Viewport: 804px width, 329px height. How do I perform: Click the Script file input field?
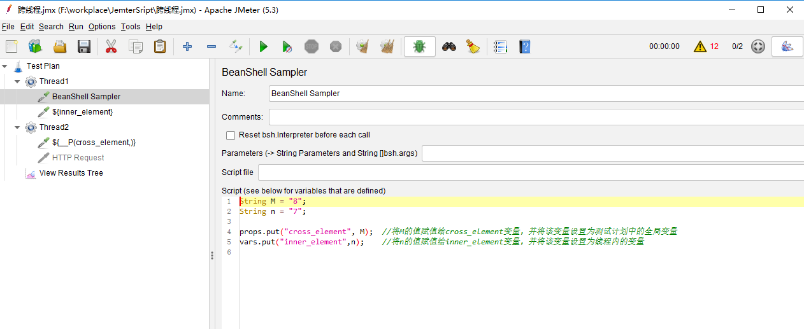531,172
